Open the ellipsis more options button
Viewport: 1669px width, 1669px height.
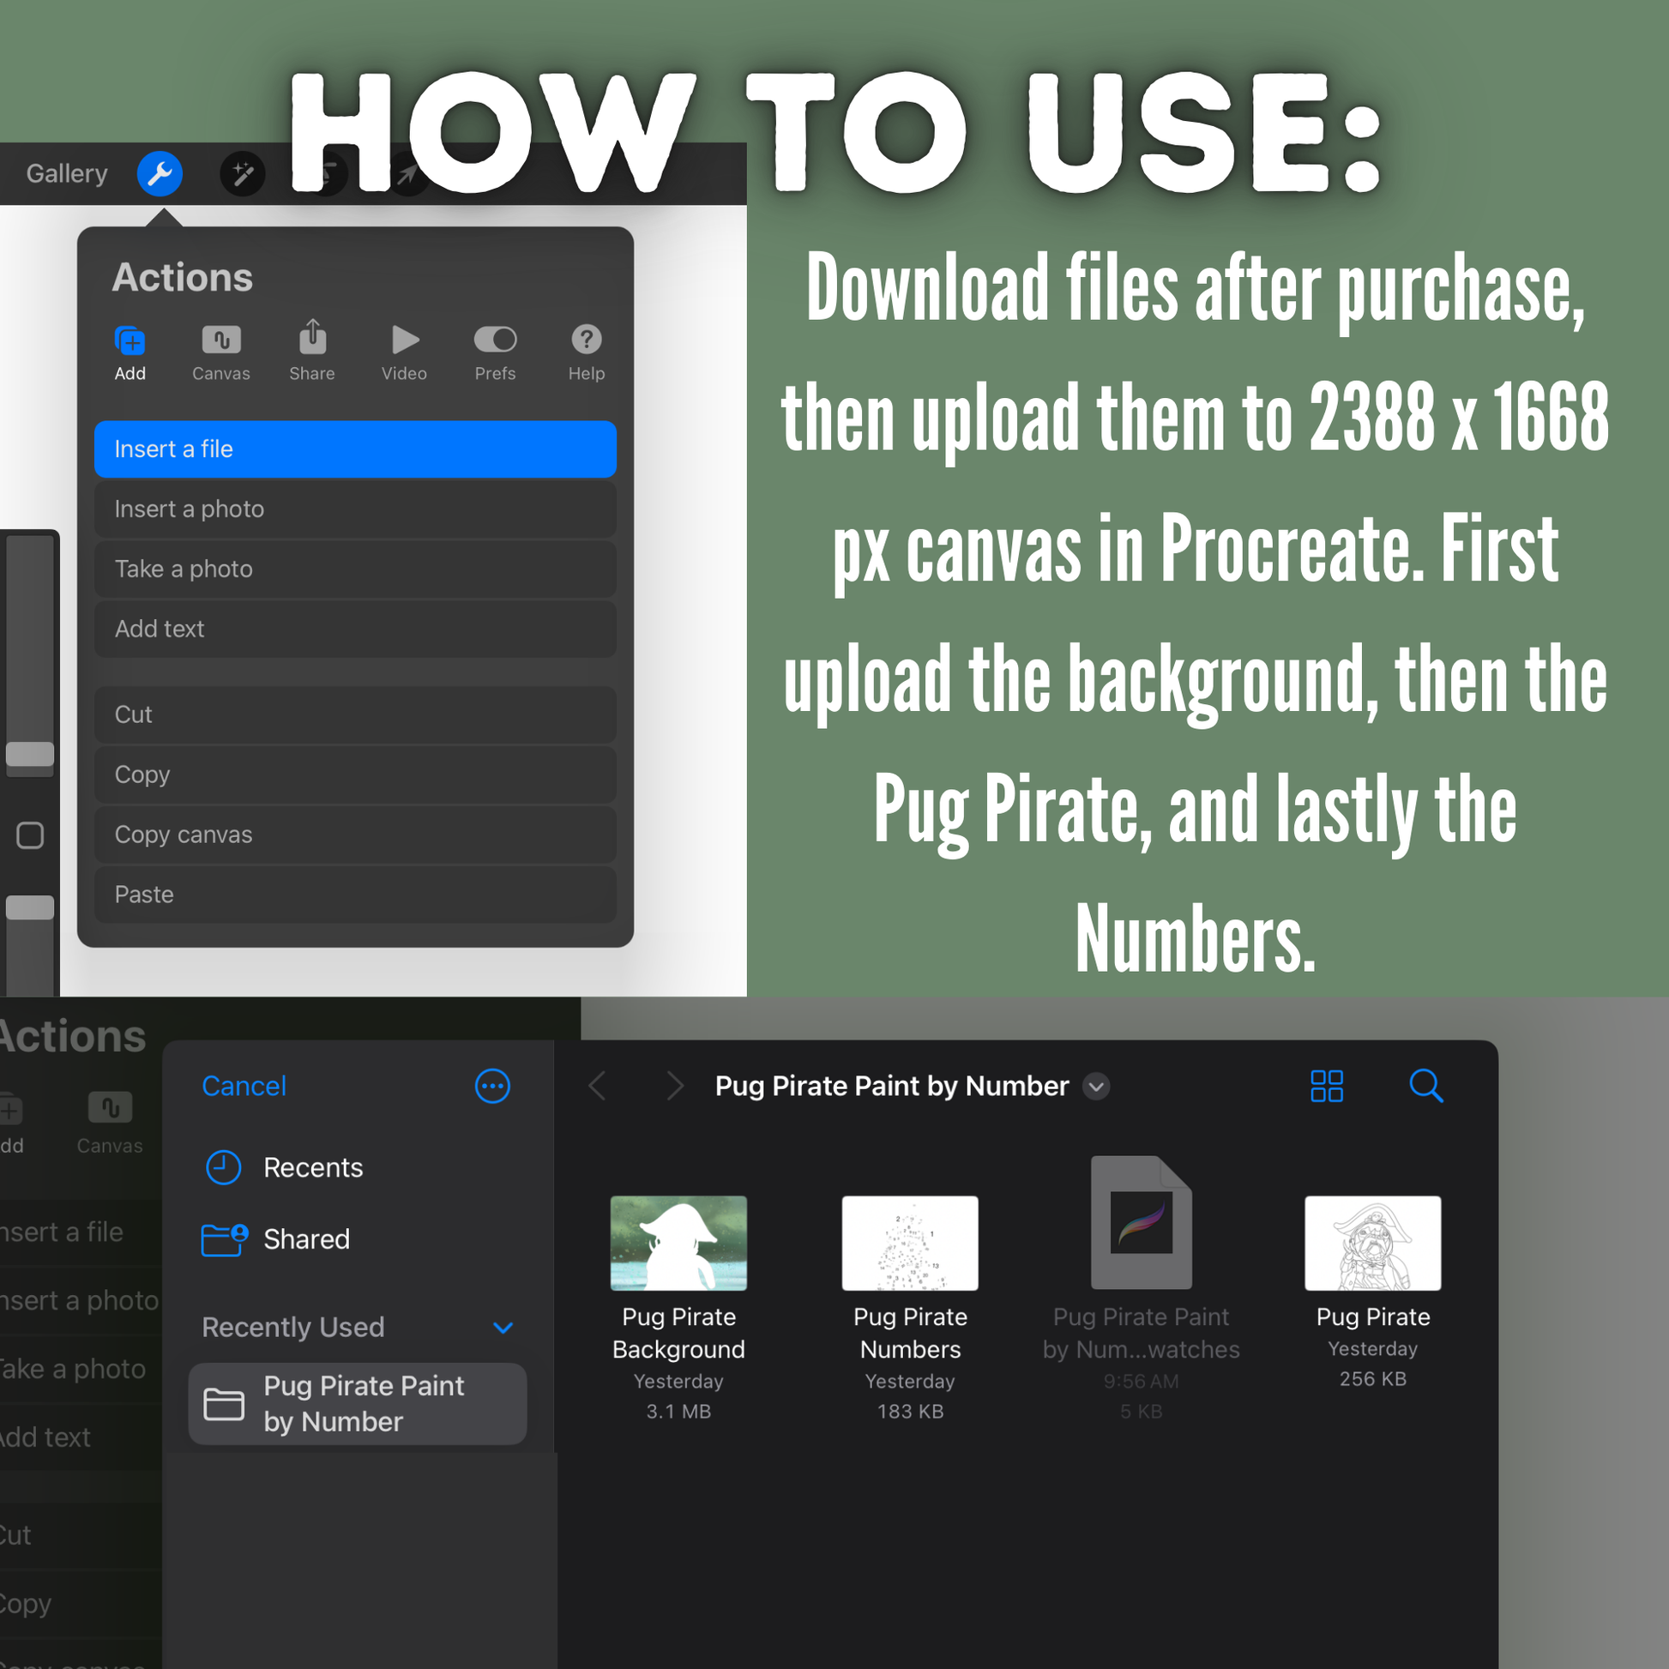[492, 1086]
